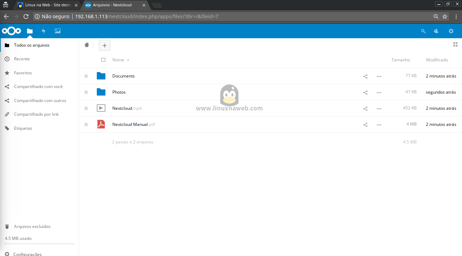The width and height of the screenshot is (462, 256).
Task: Open Nextcloud Manual.pdf file name
Action: click(x=134, y=124)
